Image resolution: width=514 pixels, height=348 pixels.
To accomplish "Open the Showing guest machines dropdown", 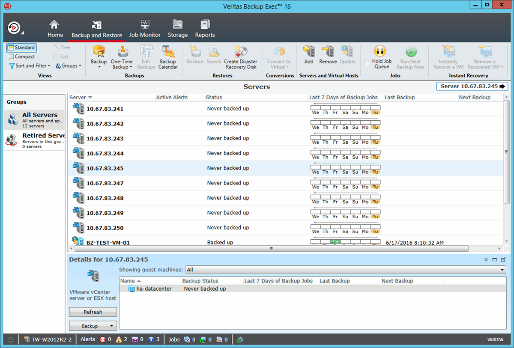I will click(x=502, y=270).
